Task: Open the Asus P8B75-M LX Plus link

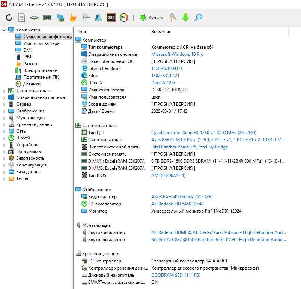Action: pyautogui.click(x=218, y=140)
